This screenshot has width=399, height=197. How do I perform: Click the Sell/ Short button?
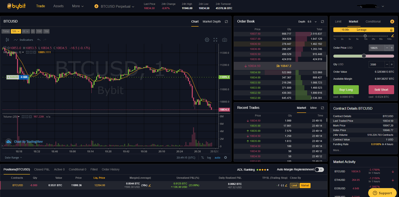(x=381, y=90)
